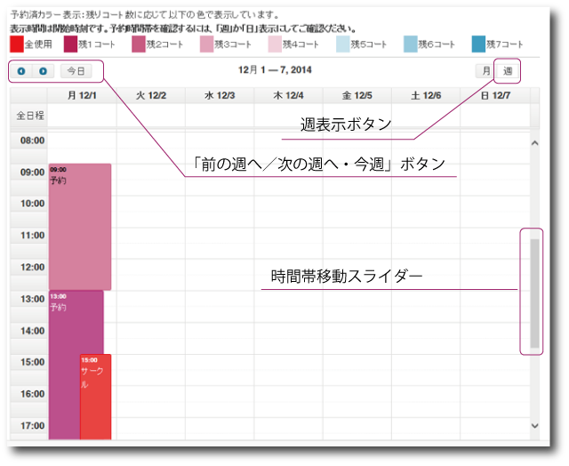Image resolution: width=569 pixels, height=466 pixels.
Task: Select the 月 12/1 column header
Action: click(x=82, y=95)
